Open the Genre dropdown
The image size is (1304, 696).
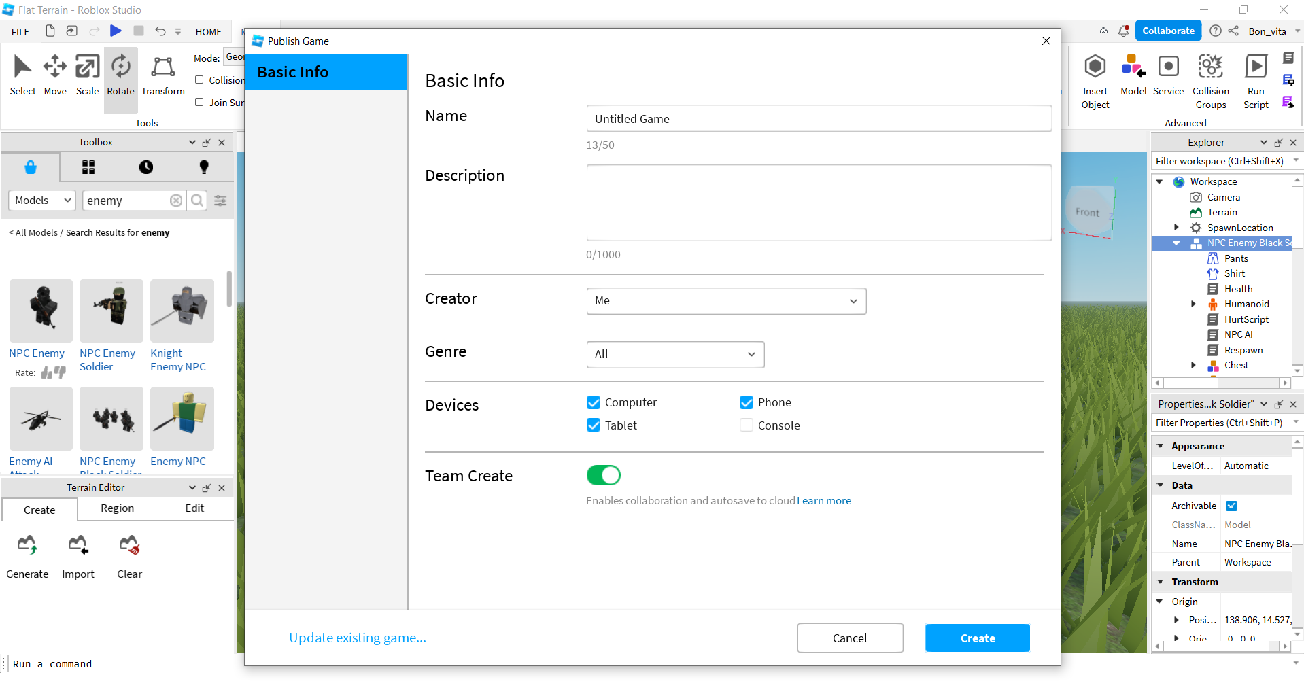coord(675,355)
